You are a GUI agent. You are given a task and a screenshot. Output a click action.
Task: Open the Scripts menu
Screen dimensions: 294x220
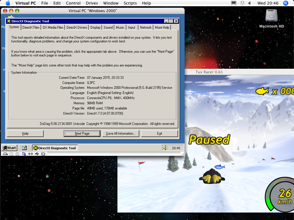pos(130,3)
